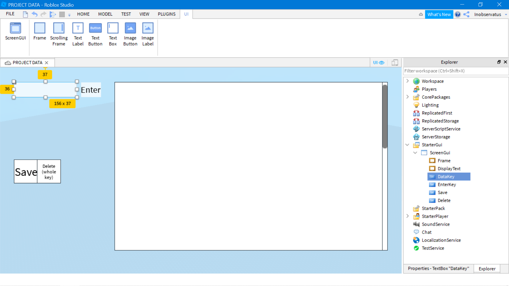The height and width of the screenshot is (286, 509).
Task: Collapse the ribbon with the arrow
Action: click(x=421, y=15)
